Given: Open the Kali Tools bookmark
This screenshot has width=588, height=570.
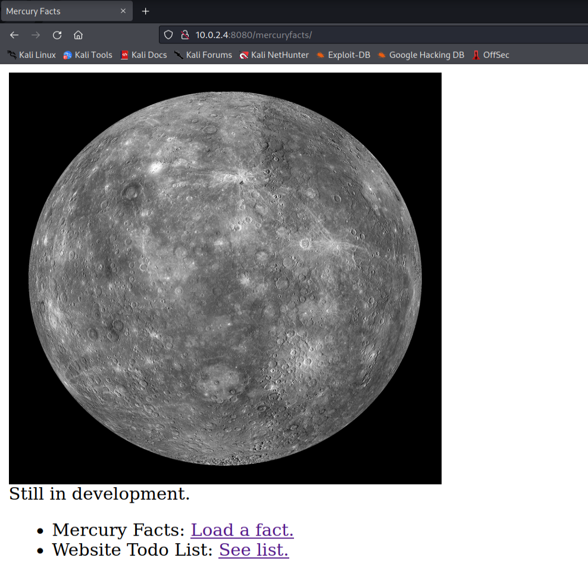Looking at the screenshot, I should point(87,55).
